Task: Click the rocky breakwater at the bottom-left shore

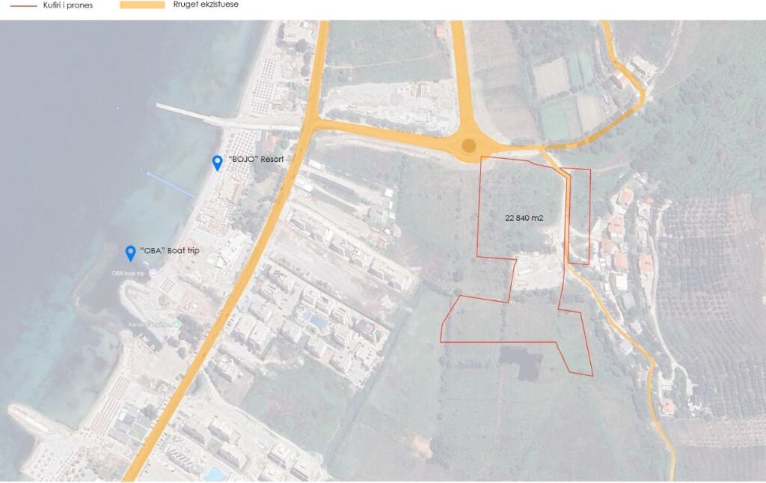Action: [x=30, y=419]
